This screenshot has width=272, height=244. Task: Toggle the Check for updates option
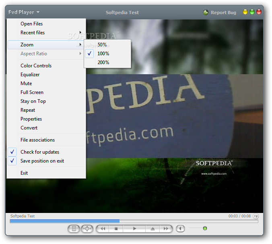click(46, 152)
